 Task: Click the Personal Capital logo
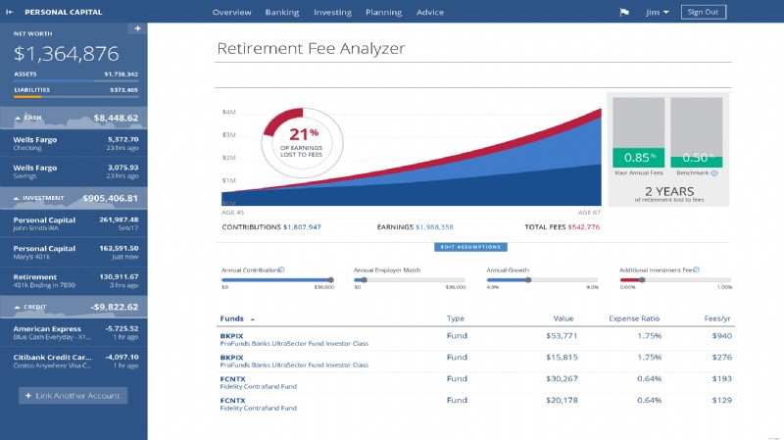pos(63,12)
